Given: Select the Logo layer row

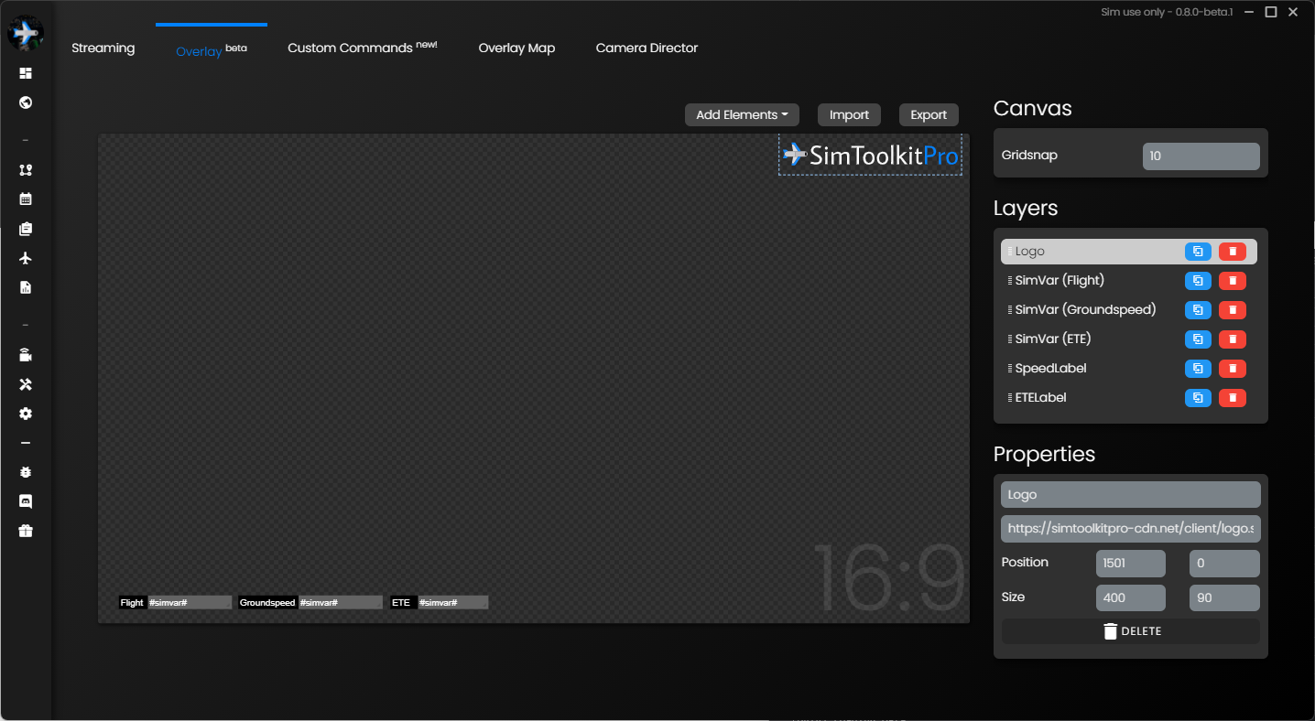Looking at the screenshot, I should pyautogui.click(x=1129, y=252).
